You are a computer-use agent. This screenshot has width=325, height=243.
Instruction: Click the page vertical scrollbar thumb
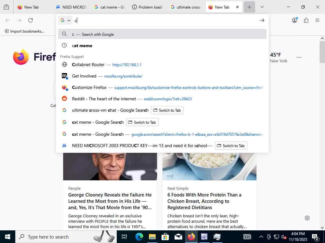(x=322, y=52)
